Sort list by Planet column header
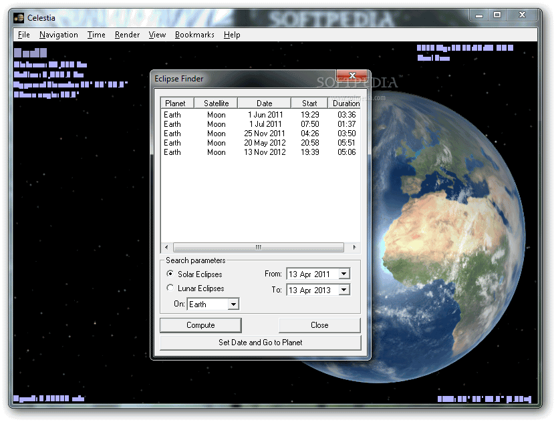 [177, 103]
